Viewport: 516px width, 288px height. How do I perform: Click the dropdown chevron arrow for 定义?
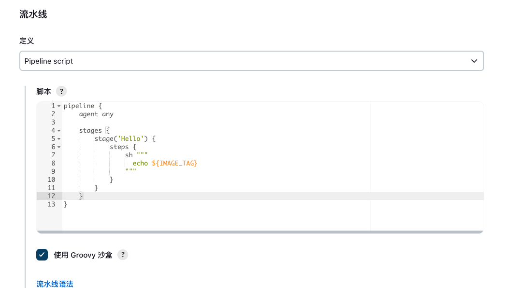474,61
